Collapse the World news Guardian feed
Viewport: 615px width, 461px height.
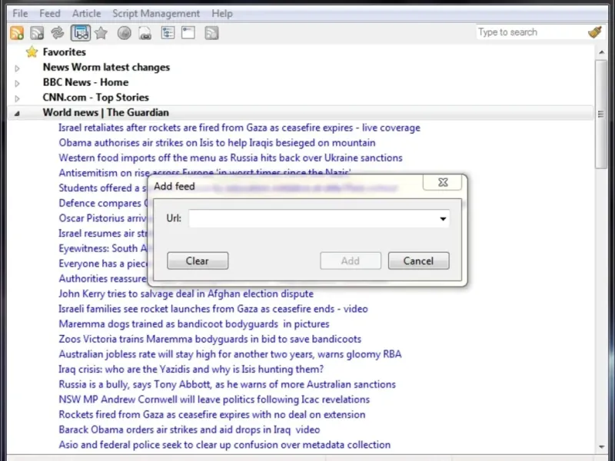(x=17, y=113)
